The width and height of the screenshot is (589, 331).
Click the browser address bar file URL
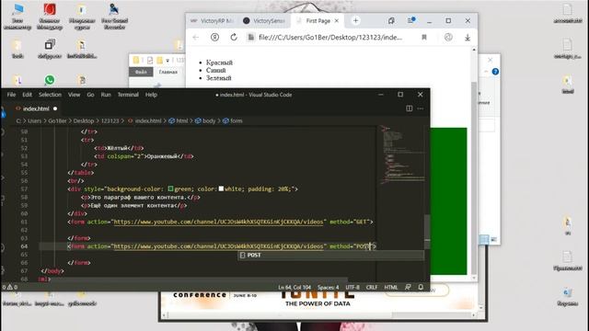pos(330,37)
